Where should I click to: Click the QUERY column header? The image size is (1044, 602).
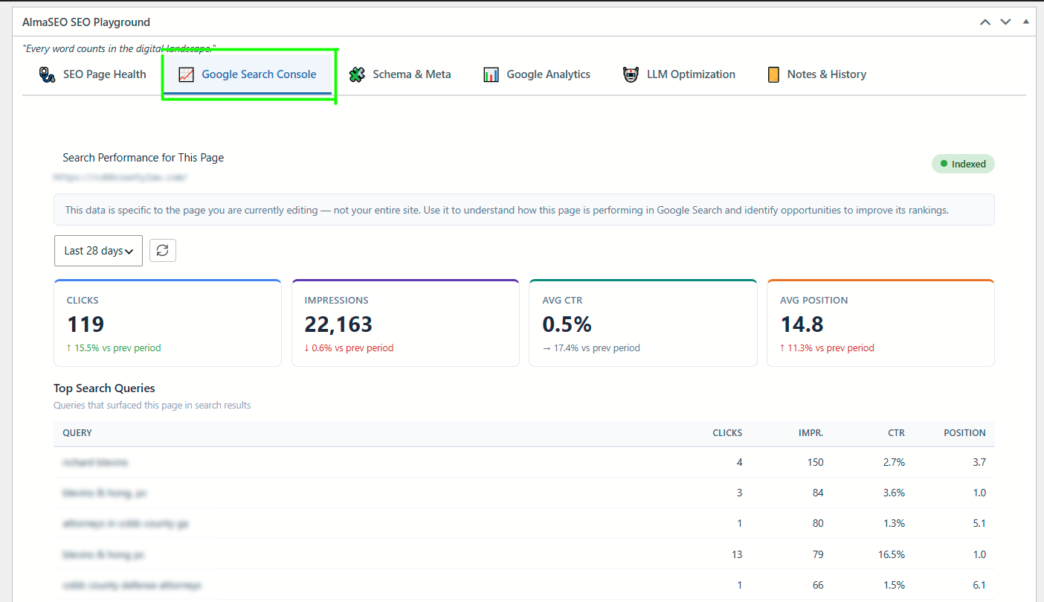[x=77, y=433]
